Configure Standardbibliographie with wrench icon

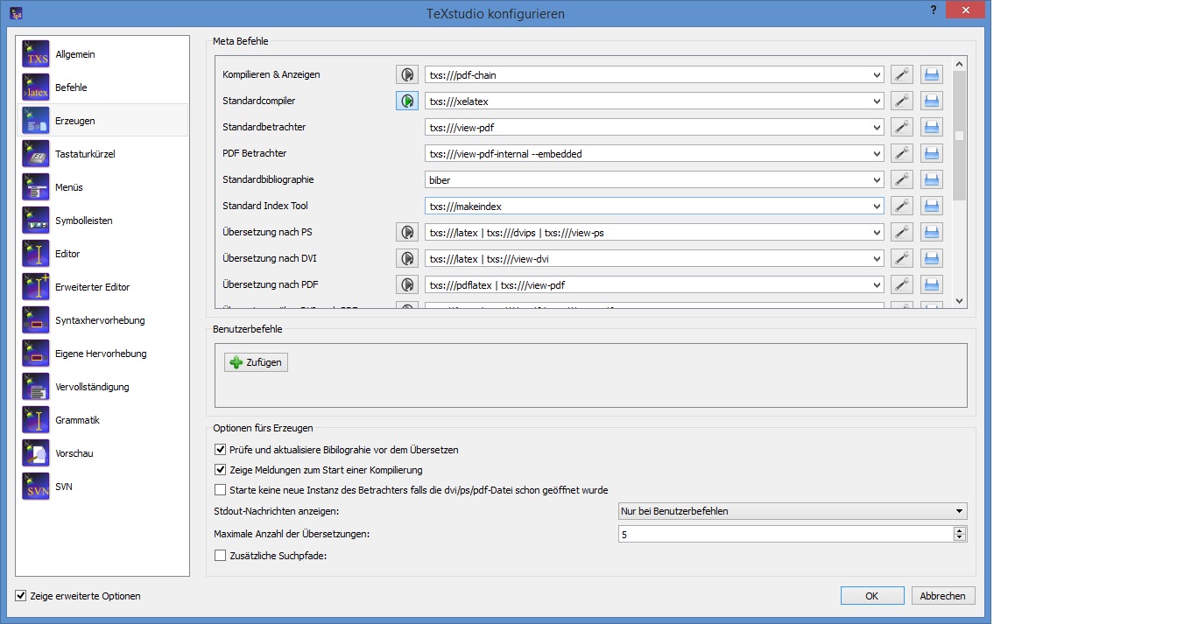[x=902, y=180]
